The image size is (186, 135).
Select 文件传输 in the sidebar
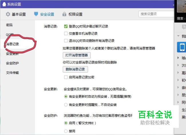[x=12, y=73]
